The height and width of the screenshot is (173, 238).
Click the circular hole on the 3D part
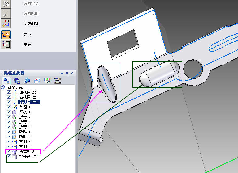click(x=193, y=69)
